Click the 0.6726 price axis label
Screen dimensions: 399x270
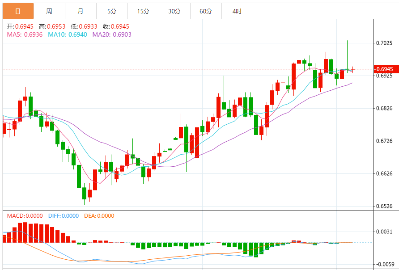(384, 141)
